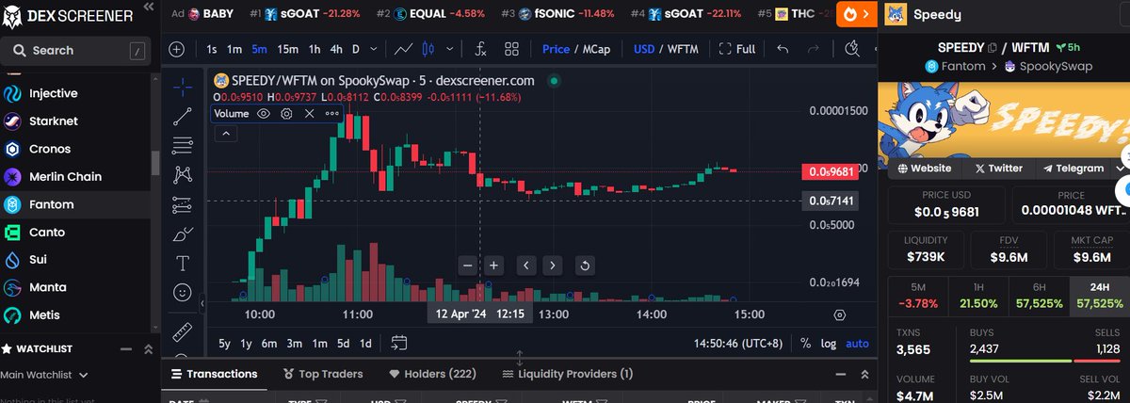Screen dimensions: 1130x403
Task: Collapse the drawing toolbar side arrow
Action: [x=202, y=303]
